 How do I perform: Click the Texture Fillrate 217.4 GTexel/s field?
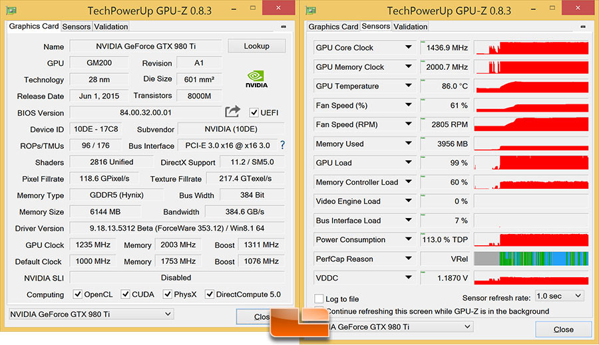[x=245, y=179]
